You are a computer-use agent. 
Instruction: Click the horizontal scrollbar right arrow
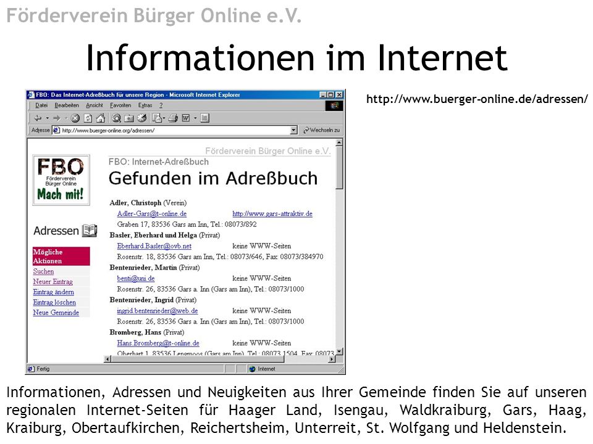click(x=332, y=359)
